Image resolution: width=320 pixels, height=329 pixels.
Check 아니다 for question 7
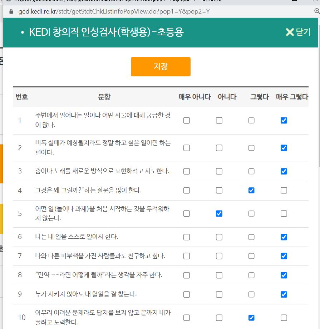point(219,256)
